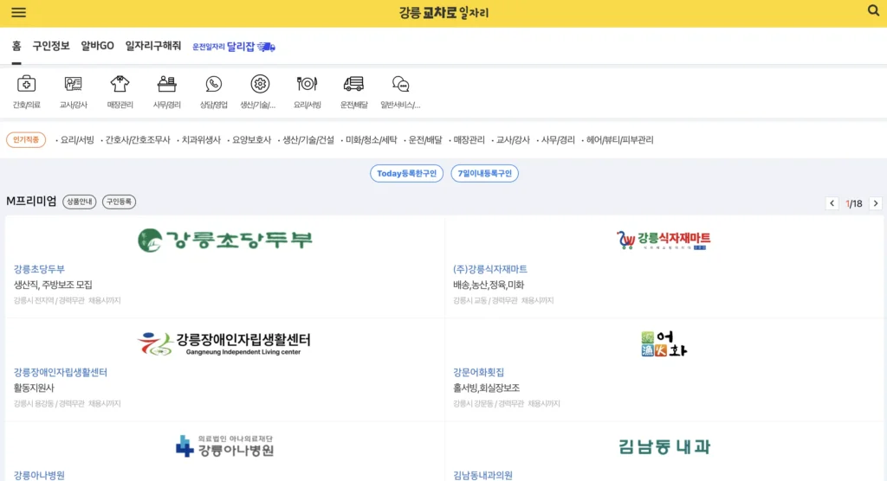Screen dimensions: 887x481
Task: Click the 강릉장애인자립생활센터 logo image
Action: coord(224,343)
